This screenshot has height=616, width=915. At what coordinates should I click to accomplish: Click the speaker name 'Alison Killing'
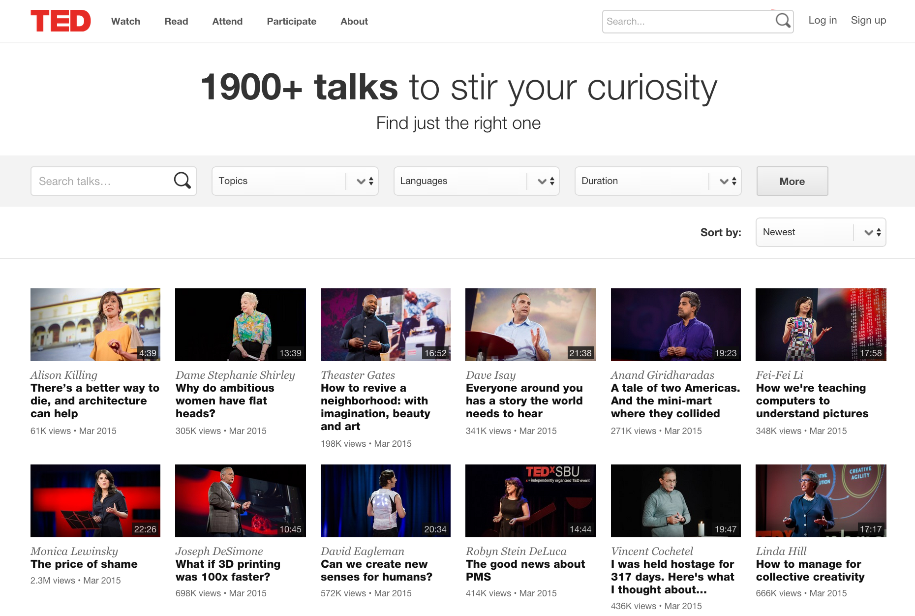pyautogui.click(x=64, y=375)
